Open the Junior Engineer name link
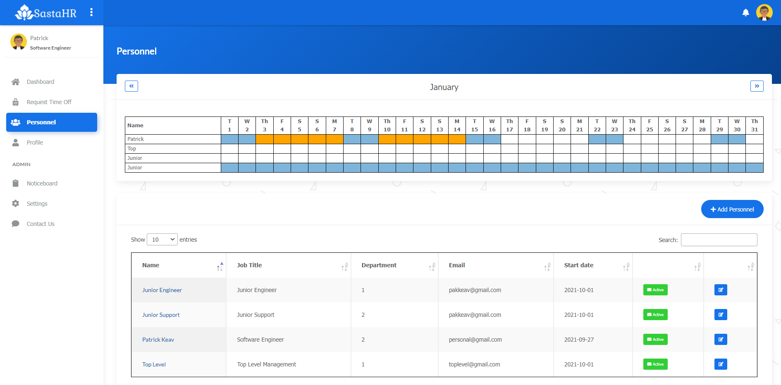This screenshot has height=385, width=781. pyautogui.click(x=162, y=290)
